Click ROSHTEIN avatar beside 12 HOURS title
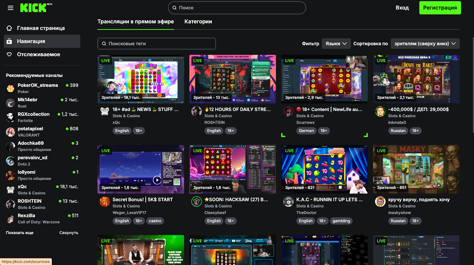The width and height of the screenshot is (474, 265). 196,112
